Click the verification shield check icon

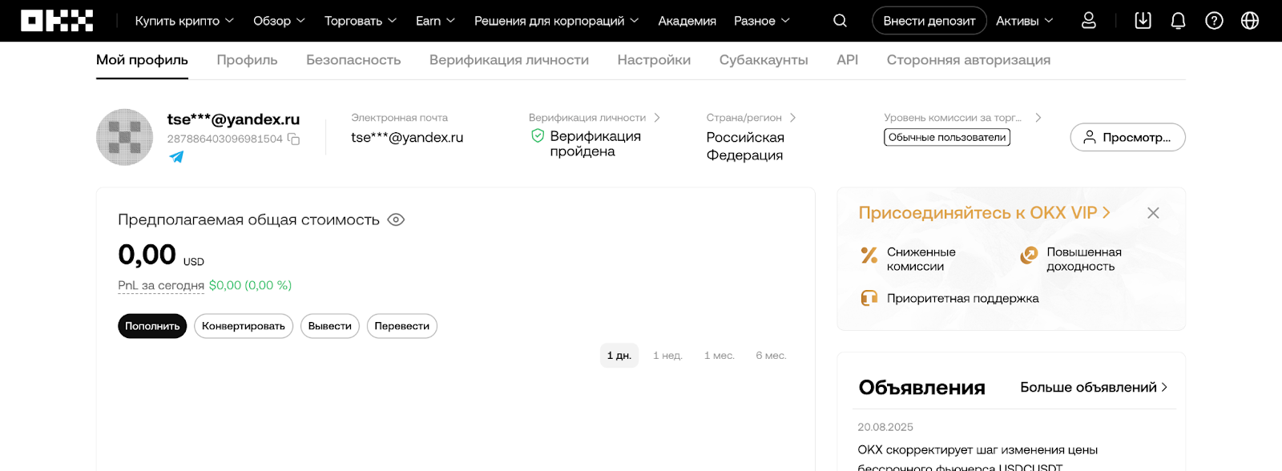538,136
